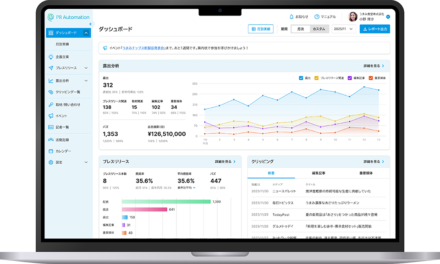Open the マニュアル help icon
This screenshot has width=440, height=264.
click(x=317, y=16)
